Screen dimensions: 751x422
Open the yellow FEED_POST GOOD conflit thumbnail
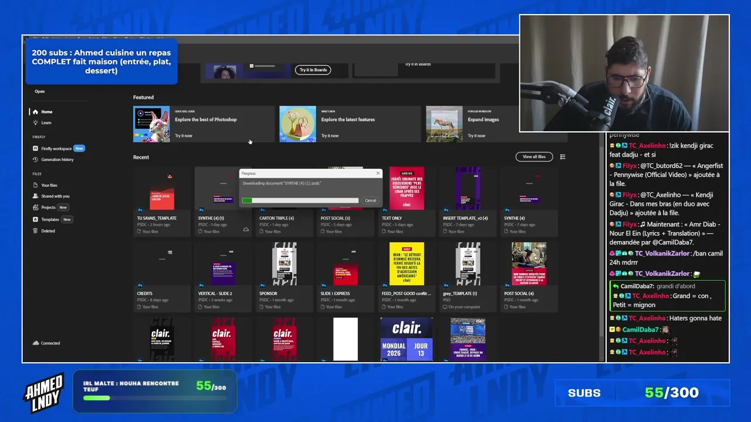[407, 264]
